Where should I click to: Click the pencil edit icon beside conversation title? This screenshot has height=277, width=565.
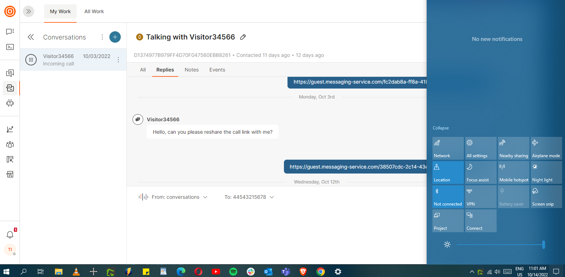coord(243,37)
